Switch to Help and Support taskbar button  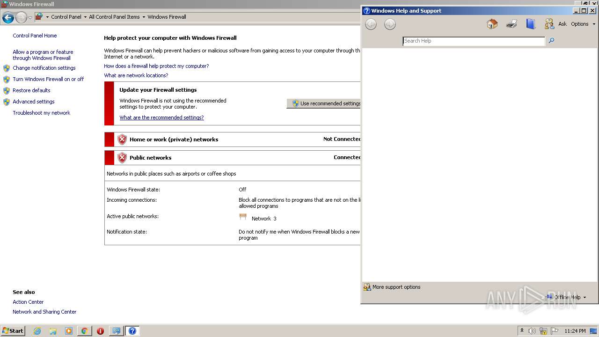tap(132, 331)
